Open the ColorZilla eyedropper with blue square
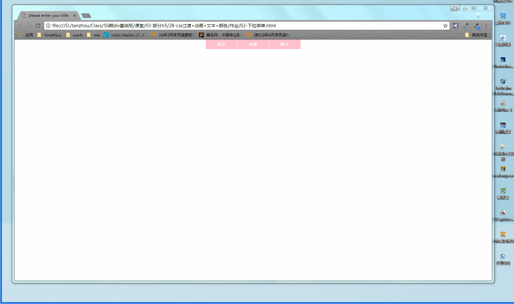This screenshot has width=514, height=304. point(477,26)
